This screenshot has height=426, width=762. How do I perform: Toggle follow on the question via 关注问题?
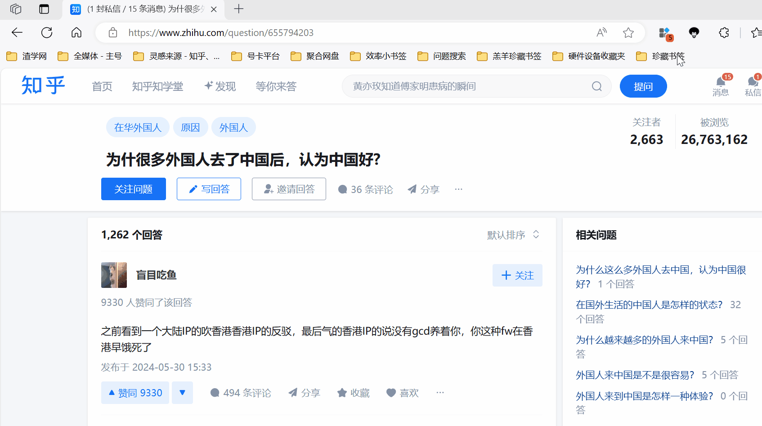[133, 189]
